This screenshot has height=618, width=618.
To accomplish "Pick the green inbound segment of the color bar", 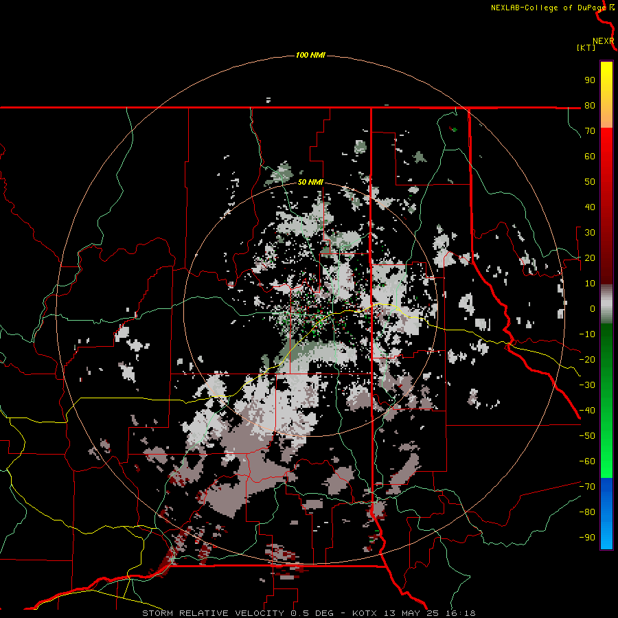I will 606,401.
